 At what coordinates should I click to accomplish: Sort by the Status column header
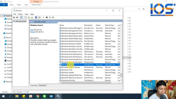tap(98, 25)
